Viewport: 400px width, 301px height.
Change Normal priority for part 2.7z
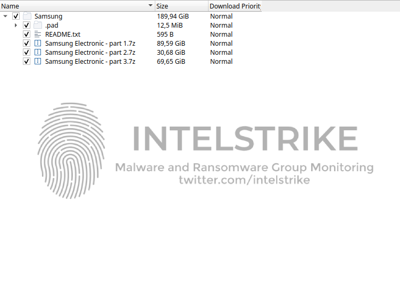[221, 52]
